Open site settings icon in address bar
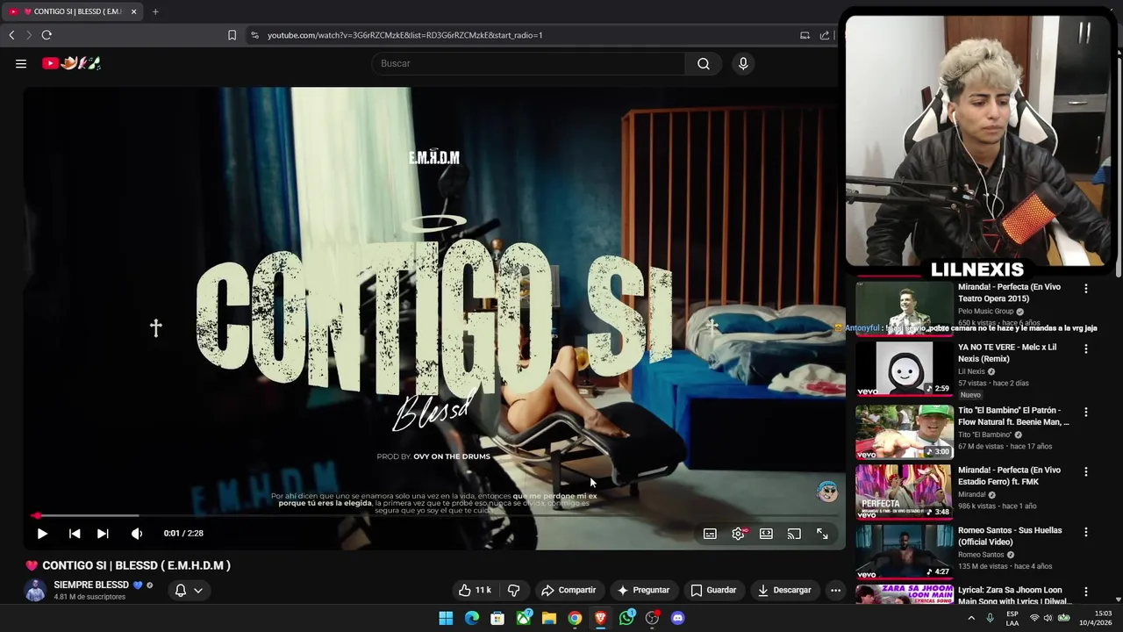The image size is (1123, 632). (x=254, y=35)
